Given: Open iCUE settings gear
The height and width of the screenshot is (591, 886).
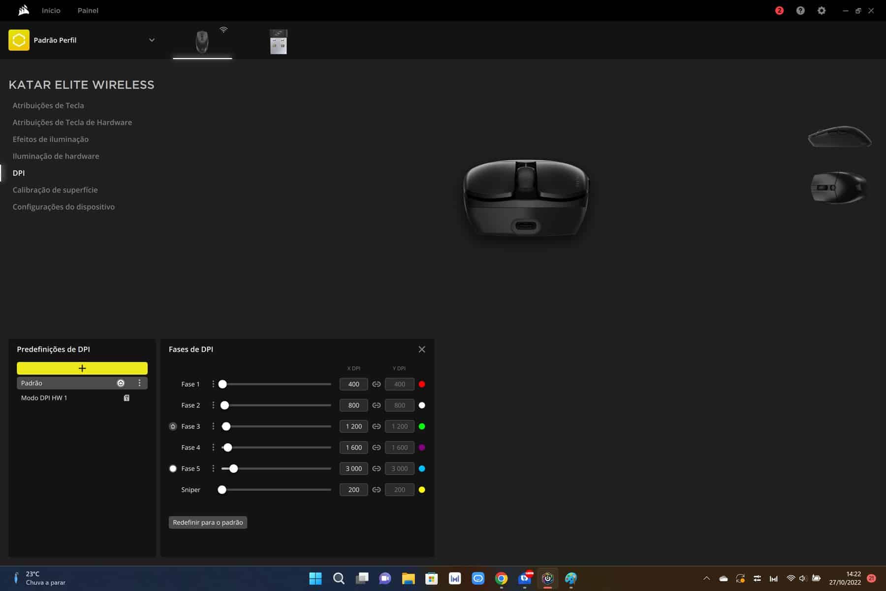Looking at the screenshot, I should [822, 10].
